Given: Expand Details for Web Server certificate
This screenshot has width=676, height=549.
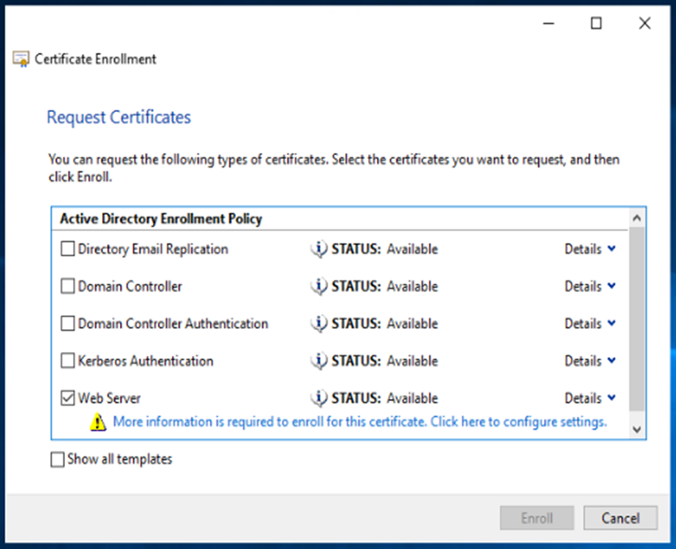Looking at the screenshot, I should [x=589, y=398].
